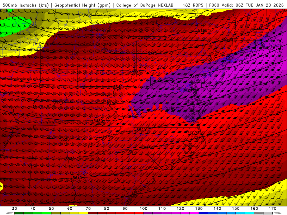Screen dimensions: 287x215
Task: Click the '80' color bar label
Action: [107, 209]
